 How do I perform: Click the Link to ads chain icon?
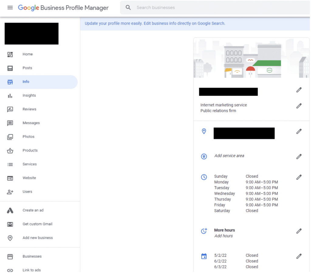[10, 270]
